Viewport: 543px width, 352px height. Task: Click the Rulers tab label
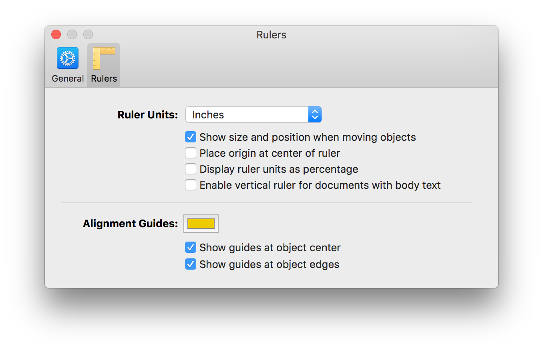[x=104, y=78]
